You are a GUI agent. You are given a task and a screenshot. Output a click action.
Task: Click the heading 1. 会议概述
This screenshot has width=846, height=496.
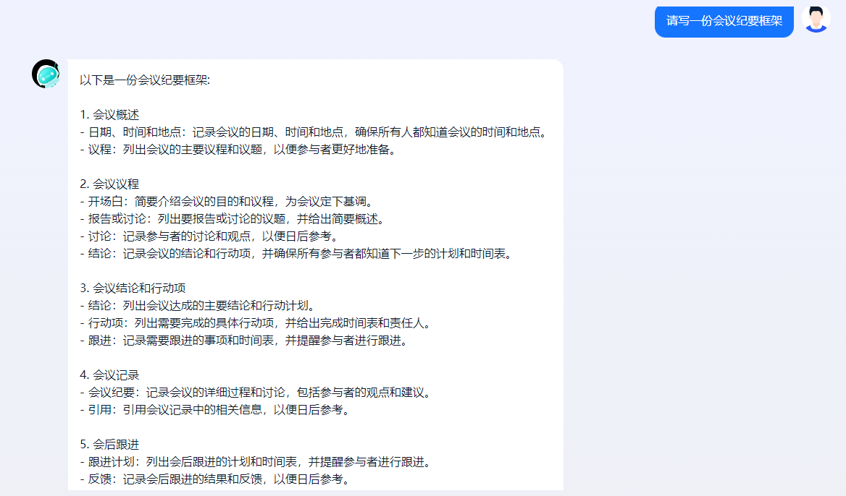pyautogui.click(x=109, y=115)
